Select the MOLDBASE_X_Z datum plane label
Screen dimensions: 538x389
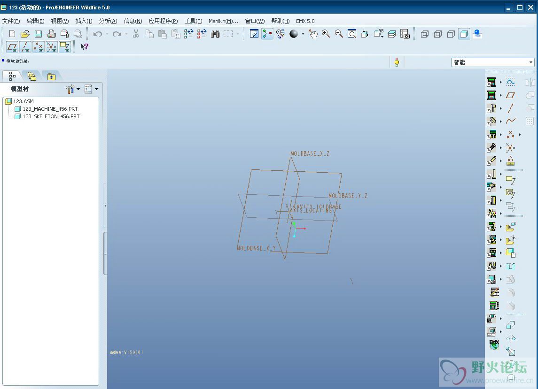pos(310,153)
